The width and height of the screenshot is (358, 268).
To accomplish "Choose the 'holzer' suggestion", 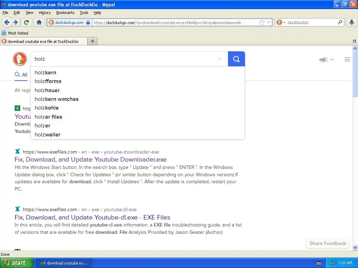I will tap(138, 126).
